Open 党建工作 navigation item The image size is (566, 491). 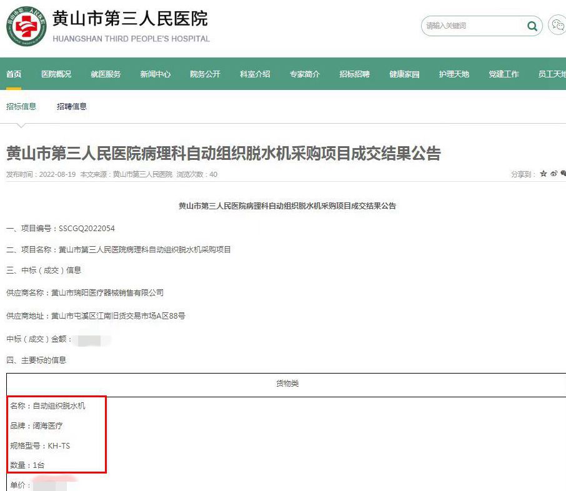coord(504,74)
